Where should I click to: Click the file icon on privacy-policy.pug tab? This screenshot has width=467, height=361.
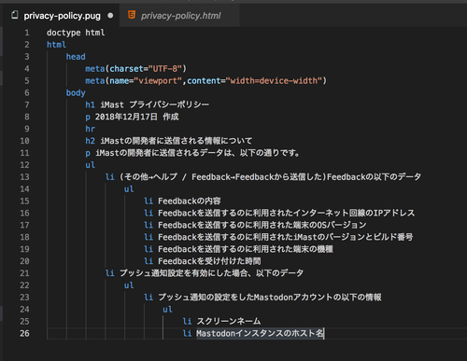[x=14, y=15]
